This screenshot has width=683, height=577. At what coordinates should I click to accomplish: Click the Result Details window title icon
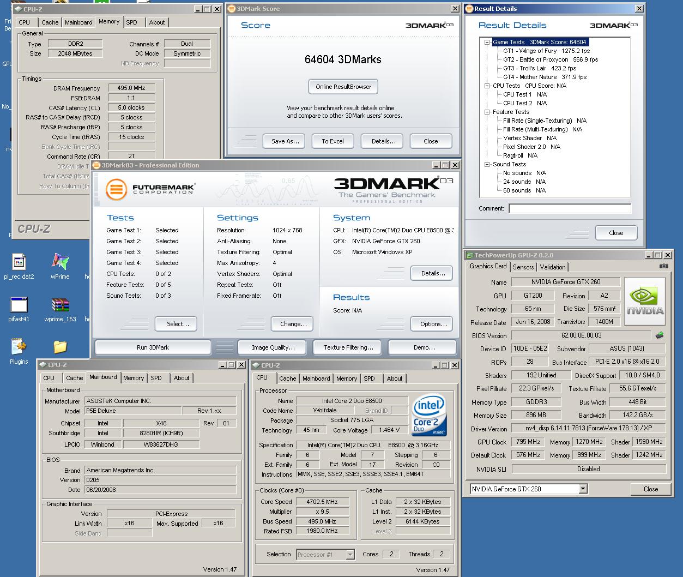click(469, 9)
